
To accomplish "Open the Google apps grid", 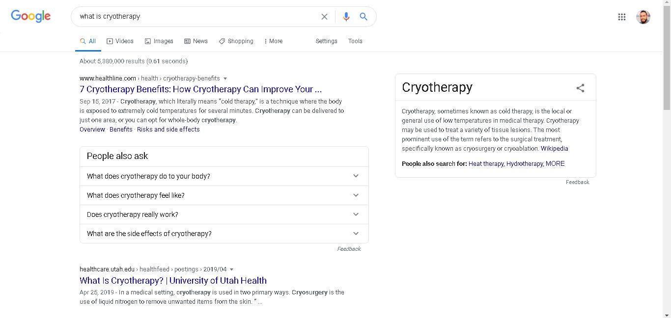I will click(x=621, y=16).
